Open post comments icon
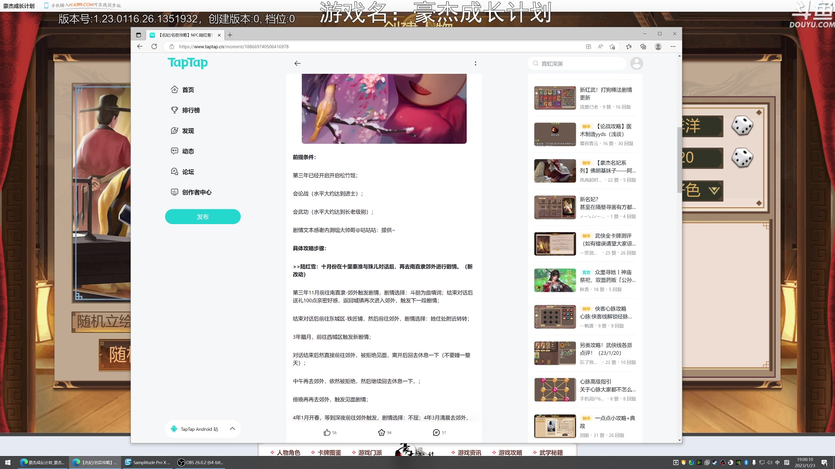Screen dimensions: 835x469 (436, 433)
